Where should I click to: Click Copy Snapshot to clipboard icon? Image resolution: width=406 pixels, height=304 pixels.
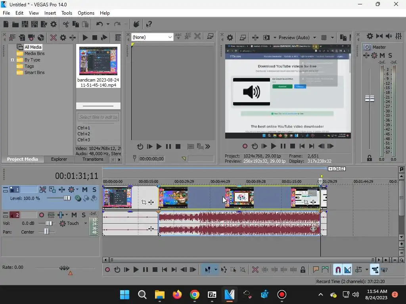click(x=343, y=38)
